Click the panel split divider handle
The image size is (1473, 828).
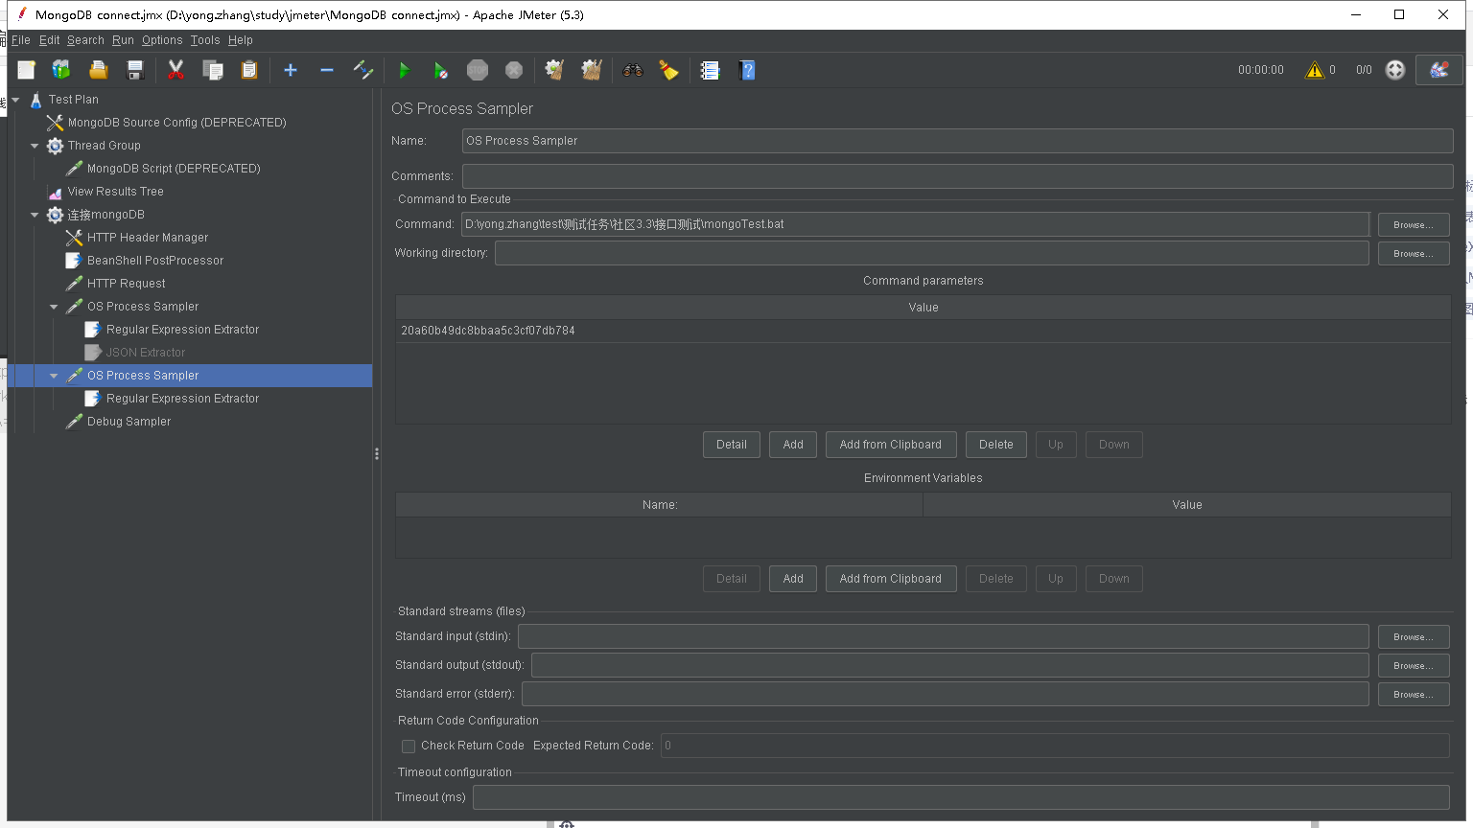[x=377, y=454]
